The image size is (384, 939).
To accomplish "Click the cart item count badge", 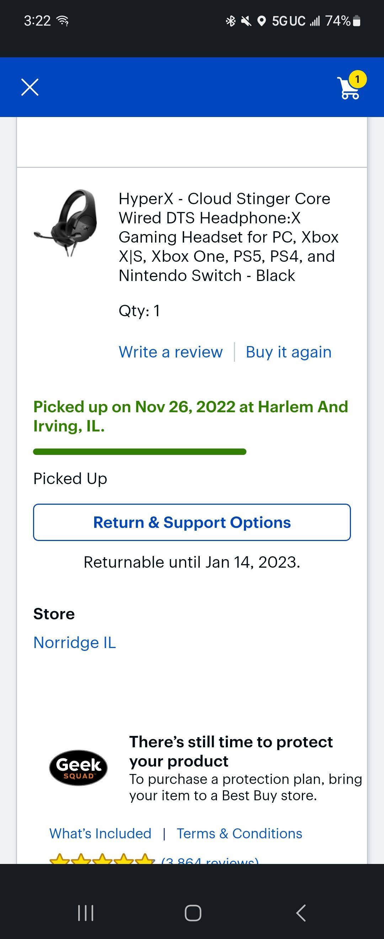I will click(357, 78).
